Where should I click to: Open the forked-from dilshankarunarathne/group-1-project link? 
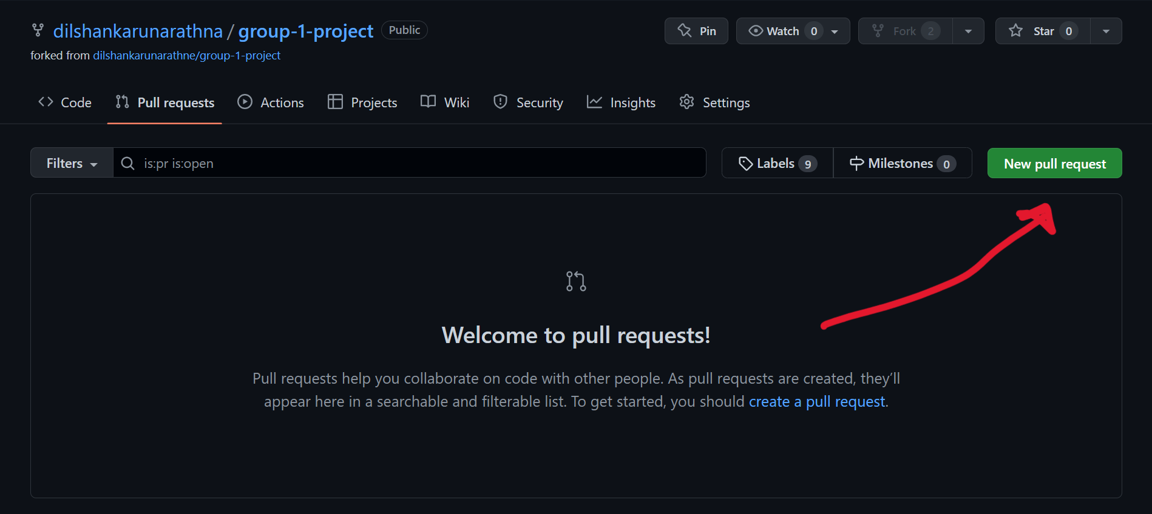[x=186, y=55]
